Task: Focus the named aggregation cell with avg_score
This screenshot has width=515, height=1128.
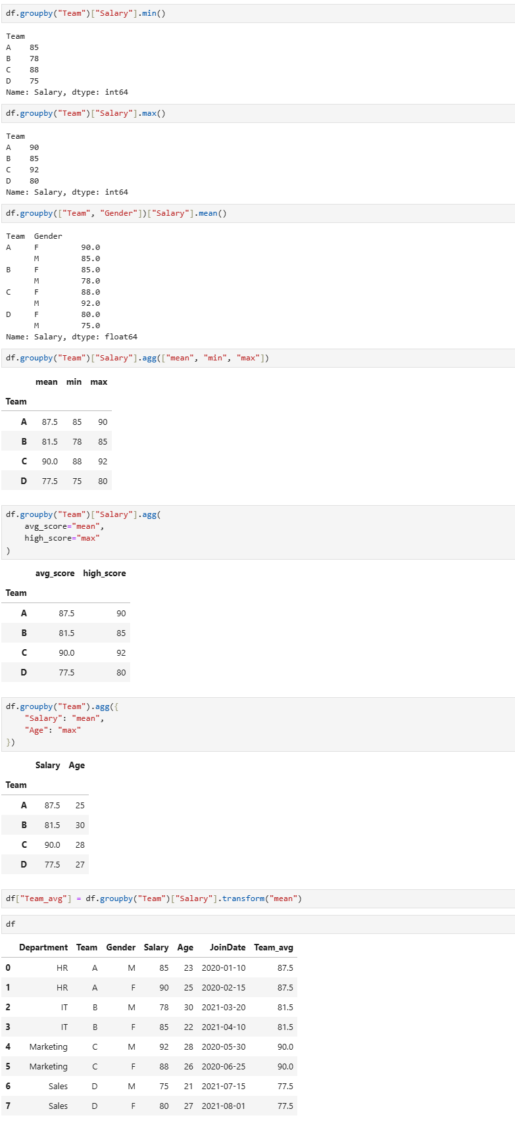Action: [257, 532]
